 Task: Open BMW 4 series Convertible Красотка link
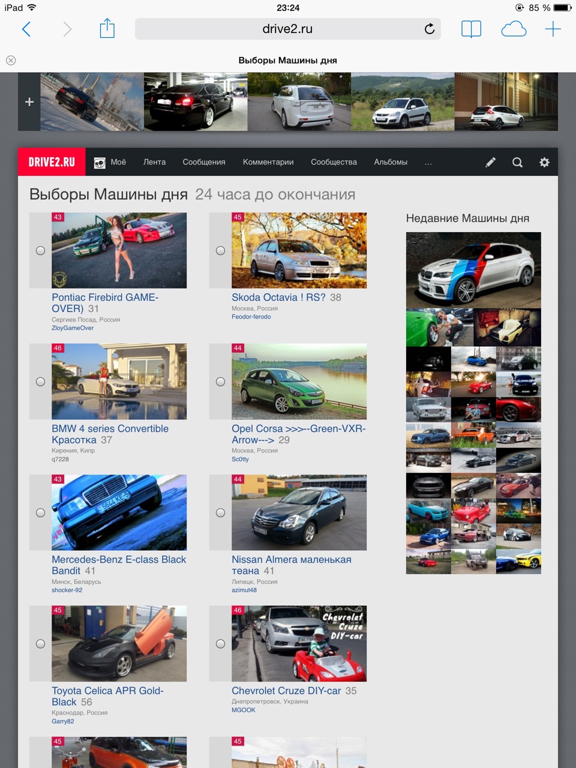[110, 434]
